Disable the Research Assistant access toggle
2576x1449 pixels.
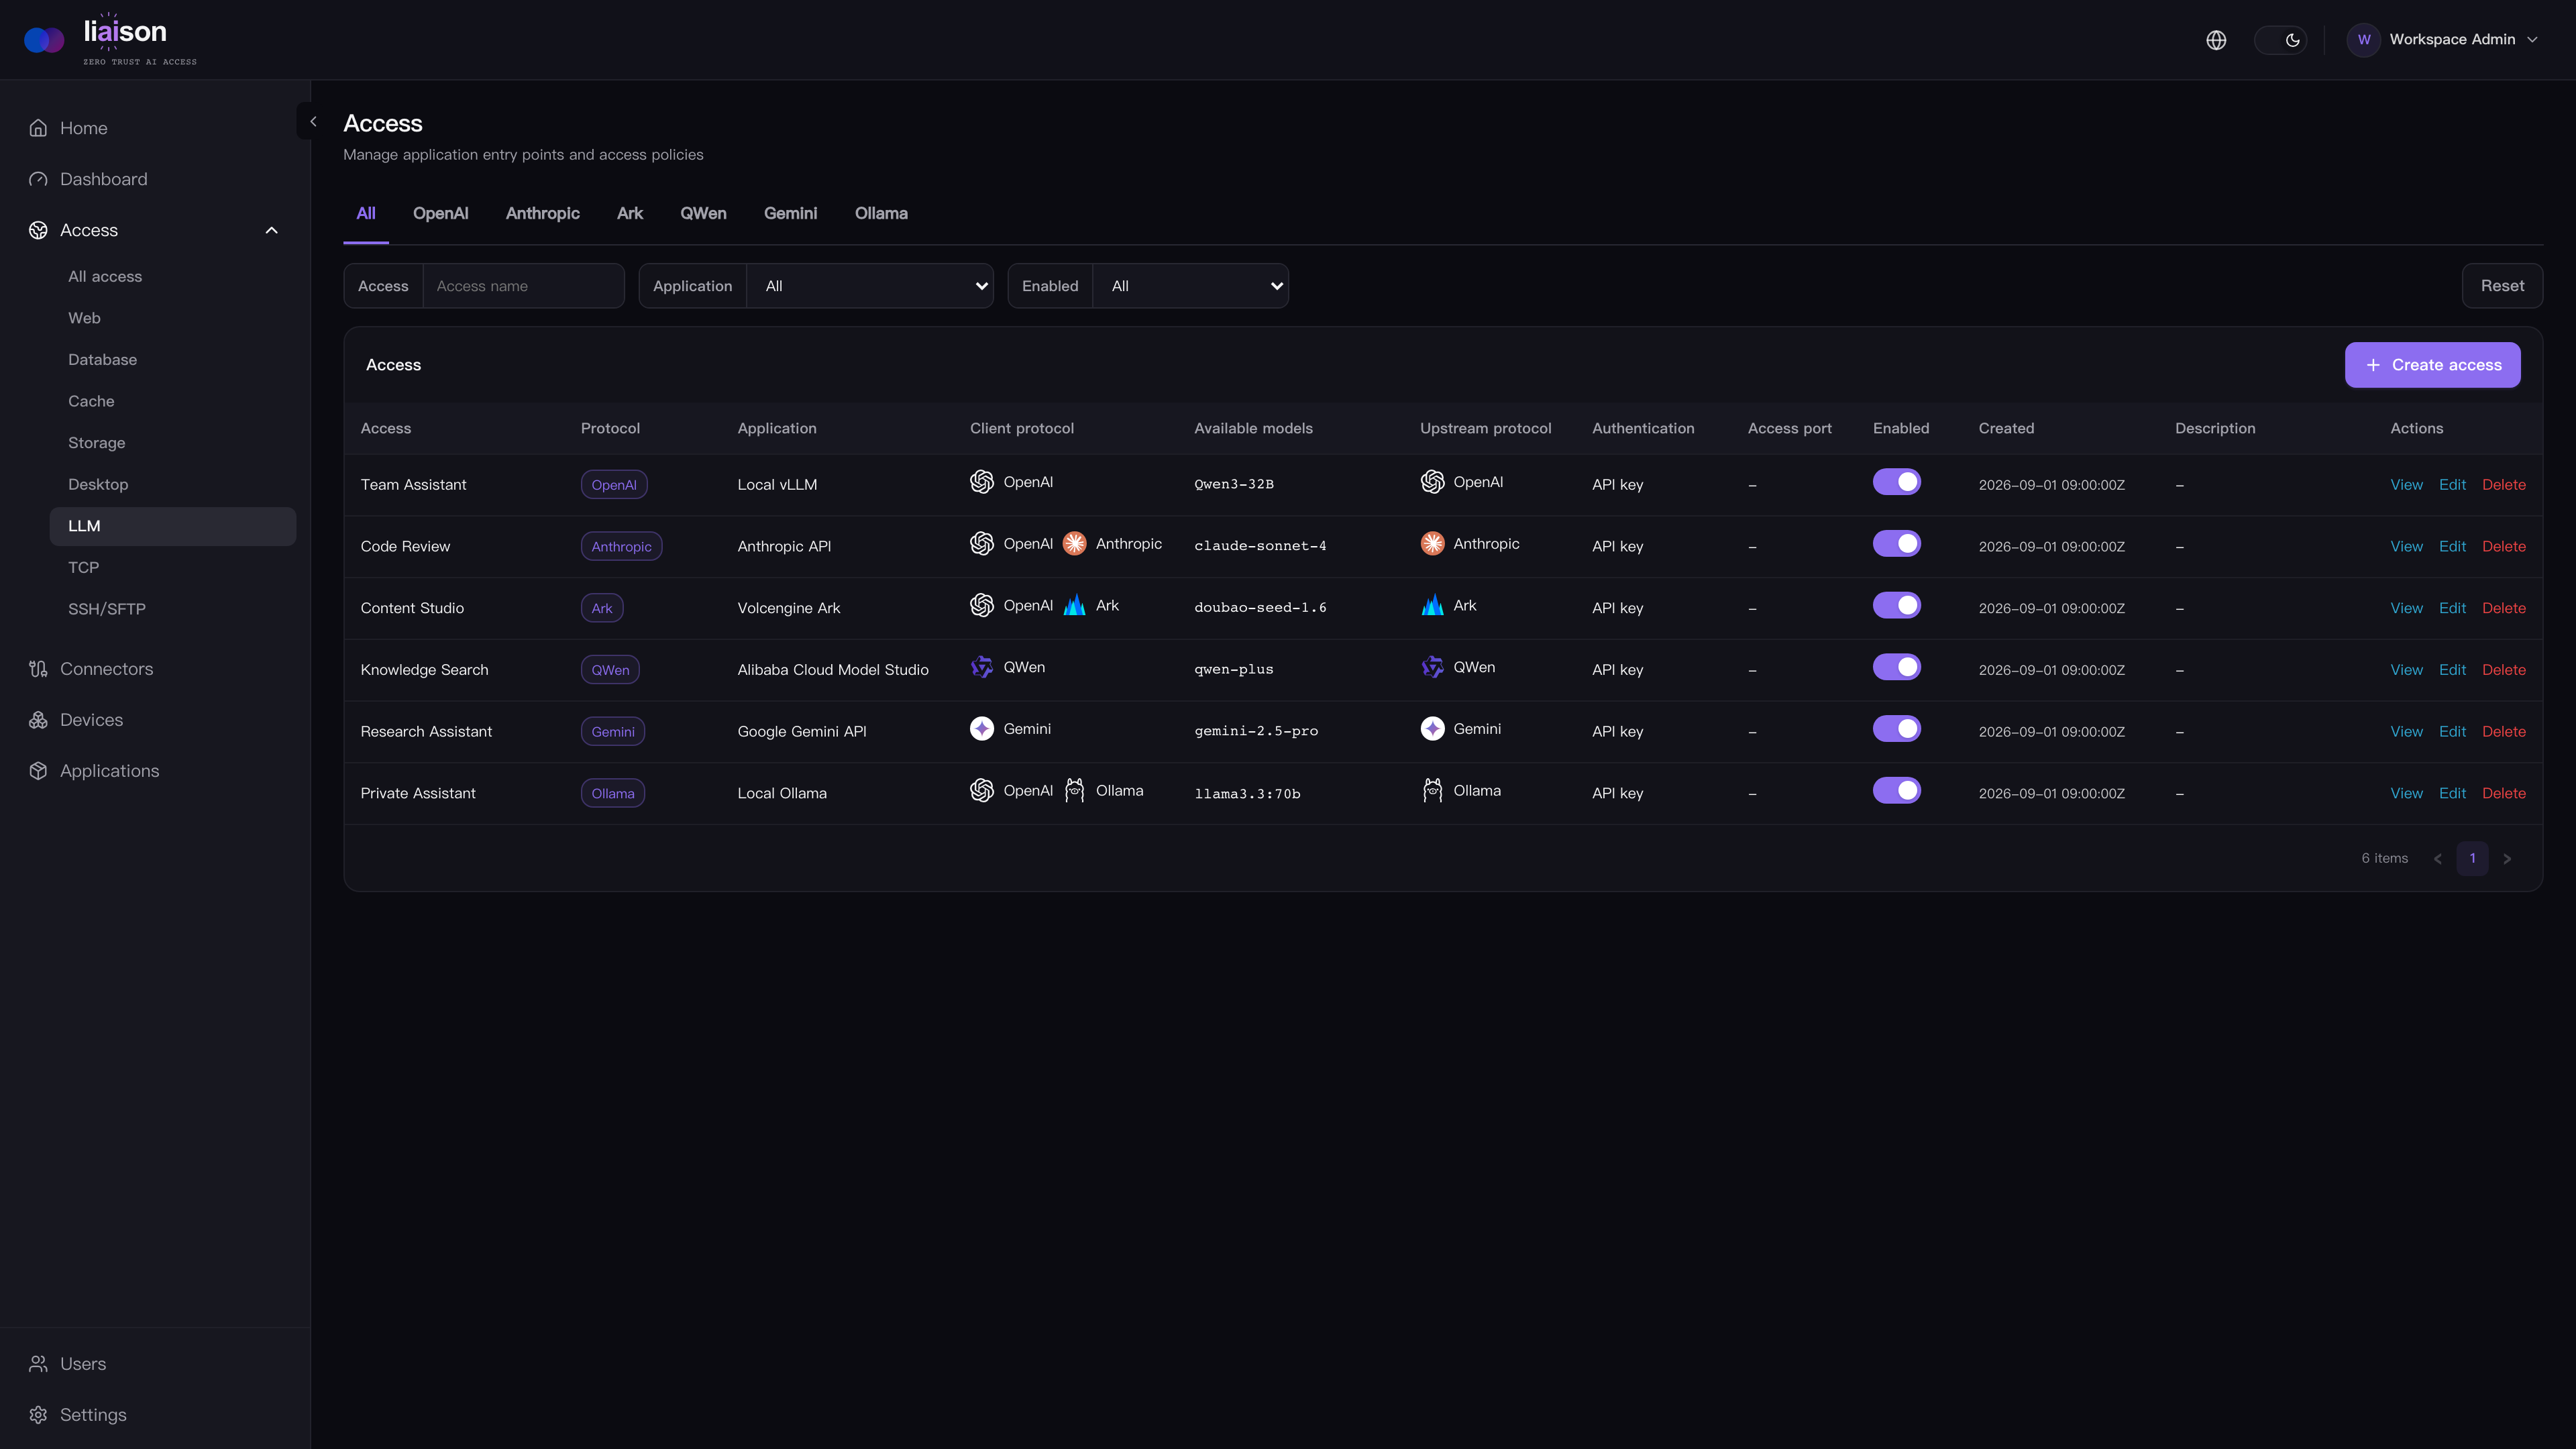coord(1896,729)
